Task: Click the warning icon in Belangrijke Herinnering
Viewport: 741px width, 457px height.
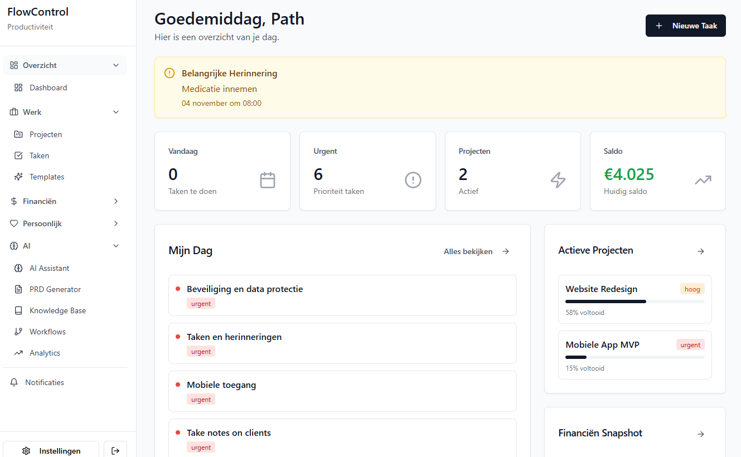Action: click(x=169, y=73)
